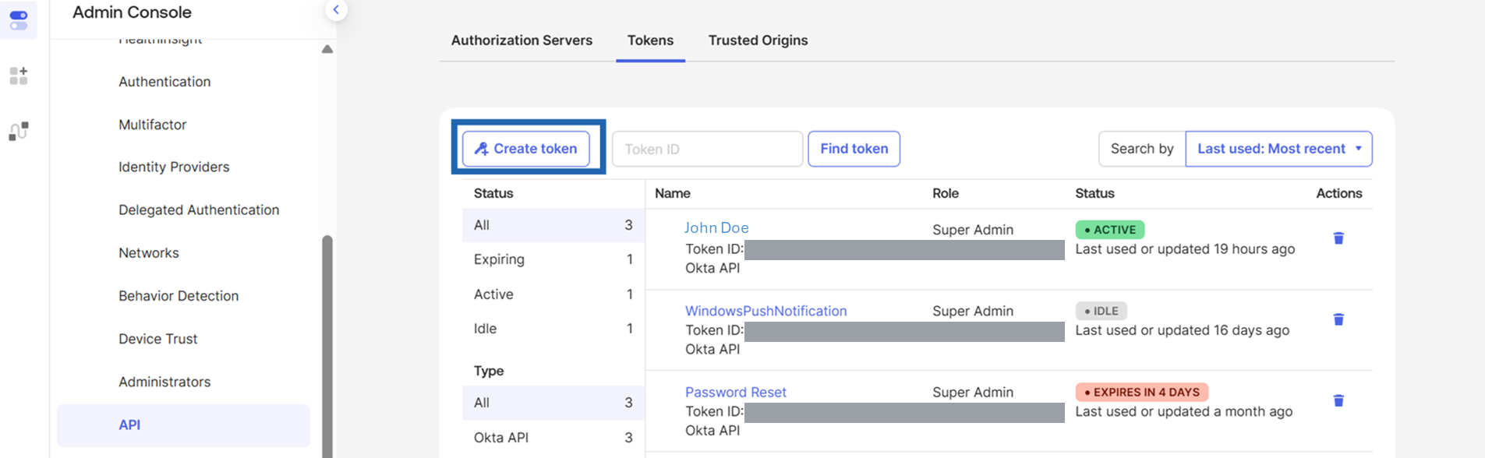Click the Search by label
This screenshot has width=1485, height=458.
[x=1142, y=149]
